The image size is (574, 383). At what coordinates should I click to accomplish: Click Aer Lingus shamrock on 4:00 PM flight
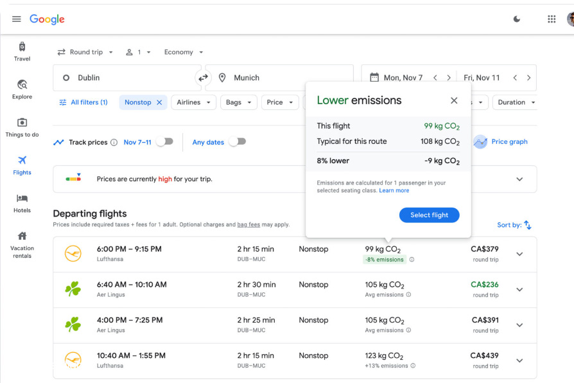[x=73, y=325]
